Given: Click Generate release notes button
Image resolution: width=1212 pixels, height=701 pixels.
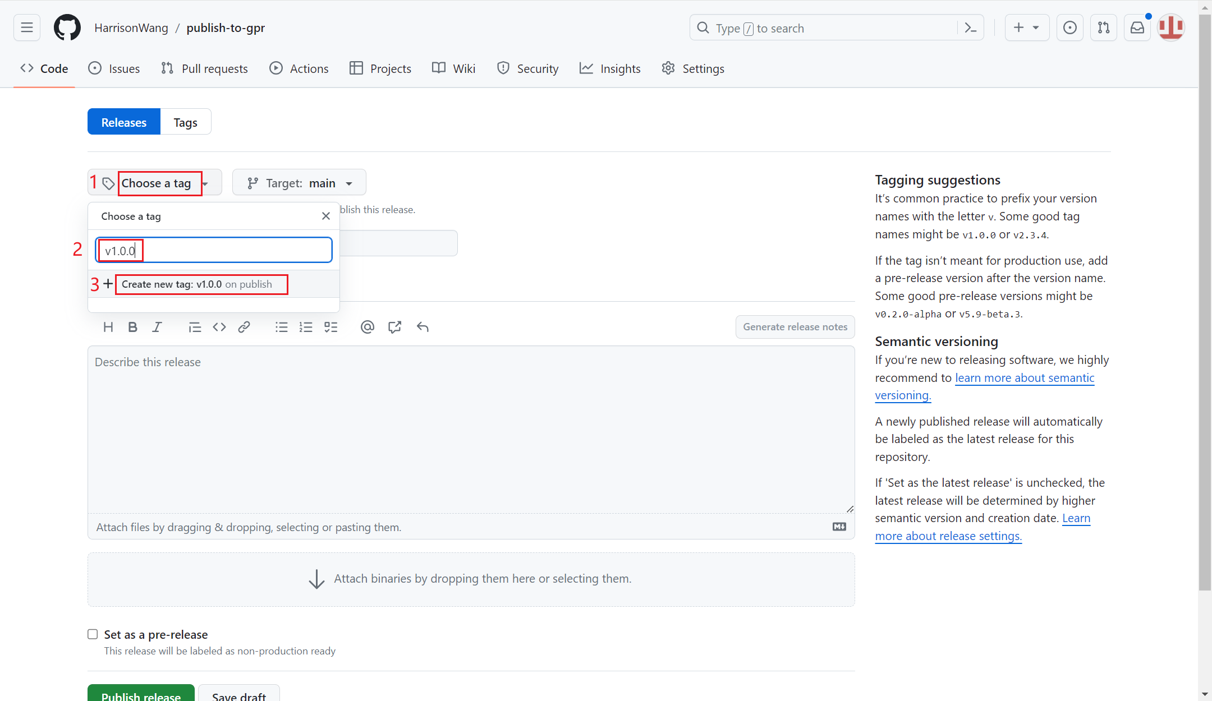Looking at the screenshot, I should (x=795, y=327).
